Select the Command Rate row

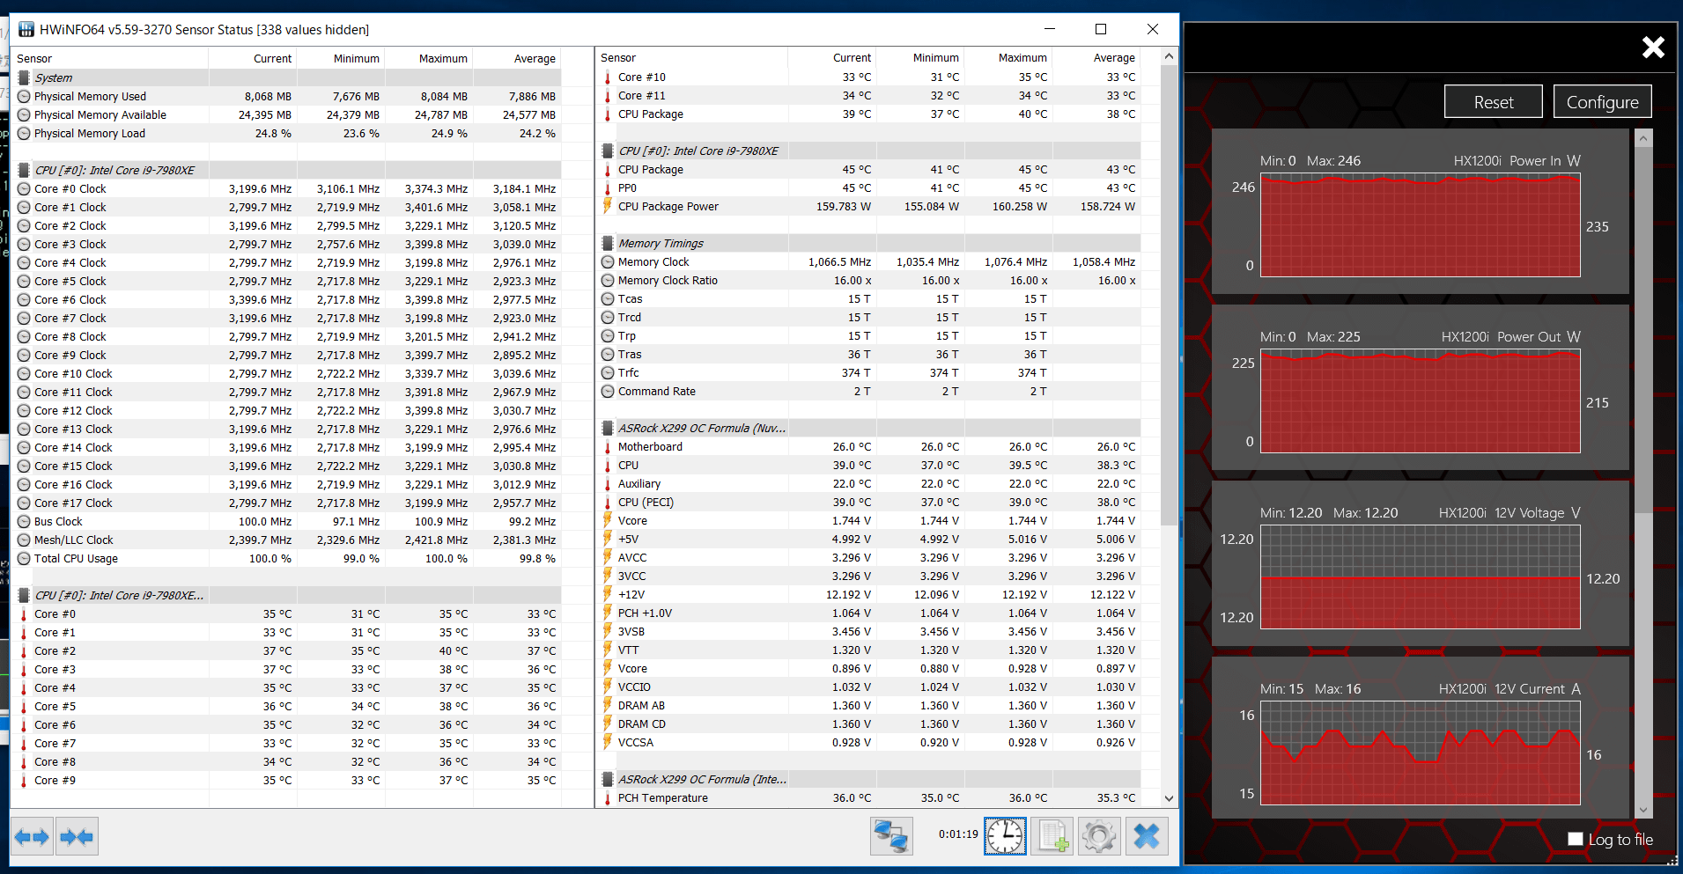[x=869, y=391]
